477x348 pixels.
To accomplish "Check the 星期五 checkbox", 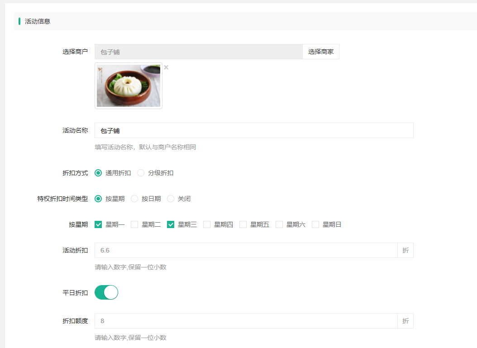I will (x=243, y=224).
